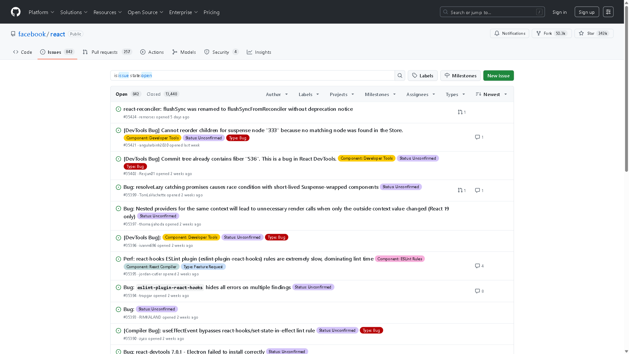Open the facebook organization link
Viewport: 629px width, 354px height.
(32, 34)
